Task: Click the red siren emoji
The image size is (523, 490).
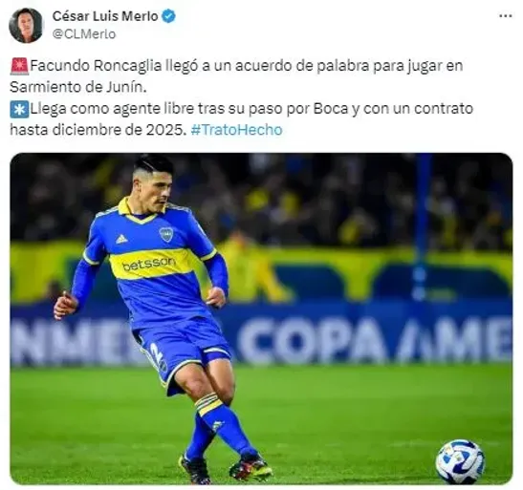Action: 20,66
